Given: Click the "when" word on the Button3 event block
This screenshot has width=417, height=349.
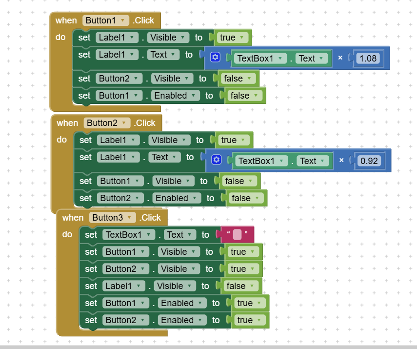Looking at the screenshot, I should 73,218.
